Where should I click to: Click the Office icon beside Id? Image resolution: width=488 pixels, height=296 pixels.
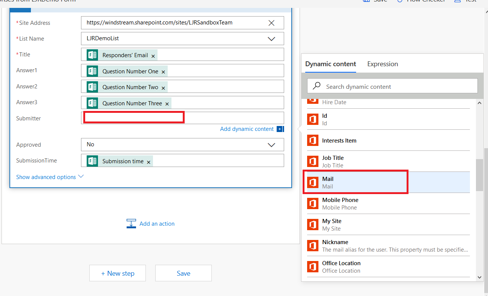(313, 119)
